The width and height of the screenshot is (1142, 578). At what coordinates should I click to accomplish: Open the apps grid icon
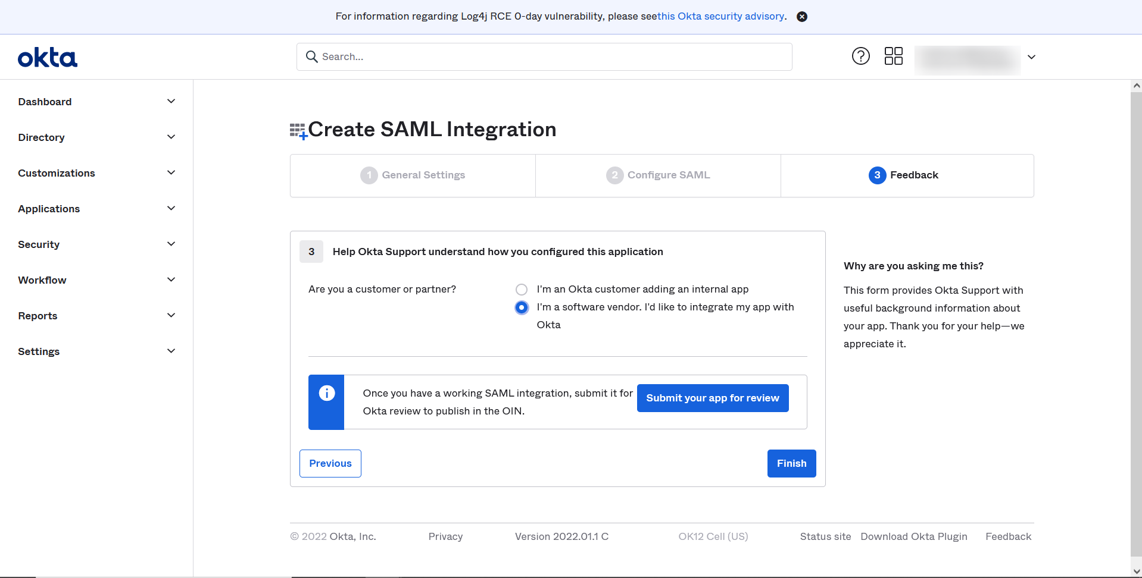[894, 56]
